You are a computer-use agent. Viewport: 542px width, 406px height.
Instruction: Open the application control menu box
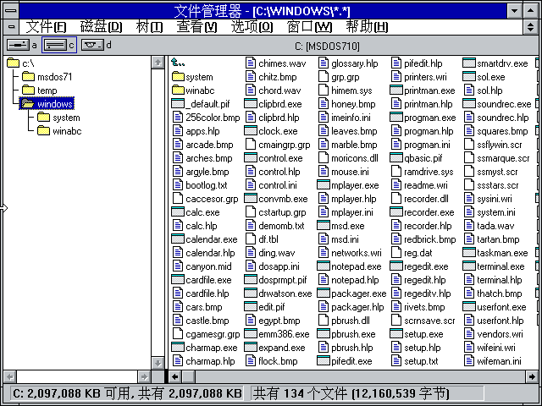11,10
